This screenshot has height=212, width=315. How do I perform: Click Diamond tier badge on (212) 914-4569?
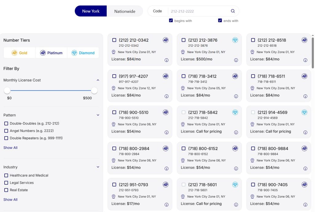pyautogui.click(x=304, y=112)
